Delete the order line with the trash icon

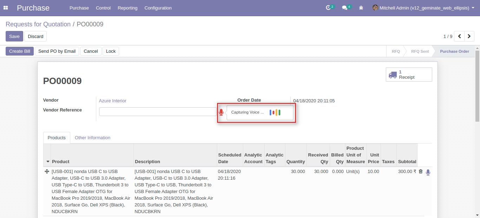point(421,172)
